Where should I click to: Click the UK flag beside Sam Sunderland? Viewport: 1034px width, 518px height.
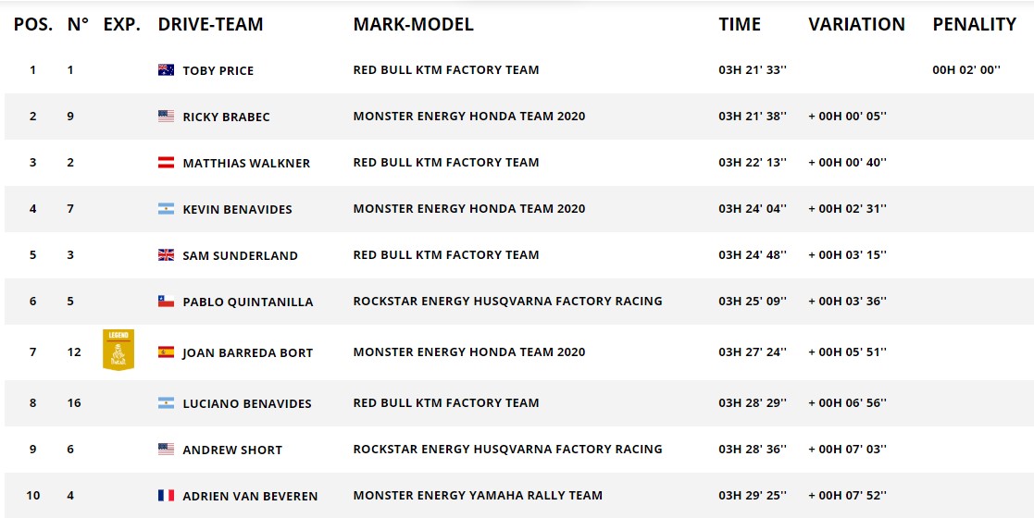(x=167, y=255)
